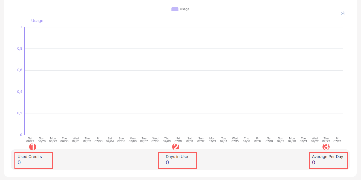Select the Average Per Day stat box
361x180 pixels.
(328, 160)
